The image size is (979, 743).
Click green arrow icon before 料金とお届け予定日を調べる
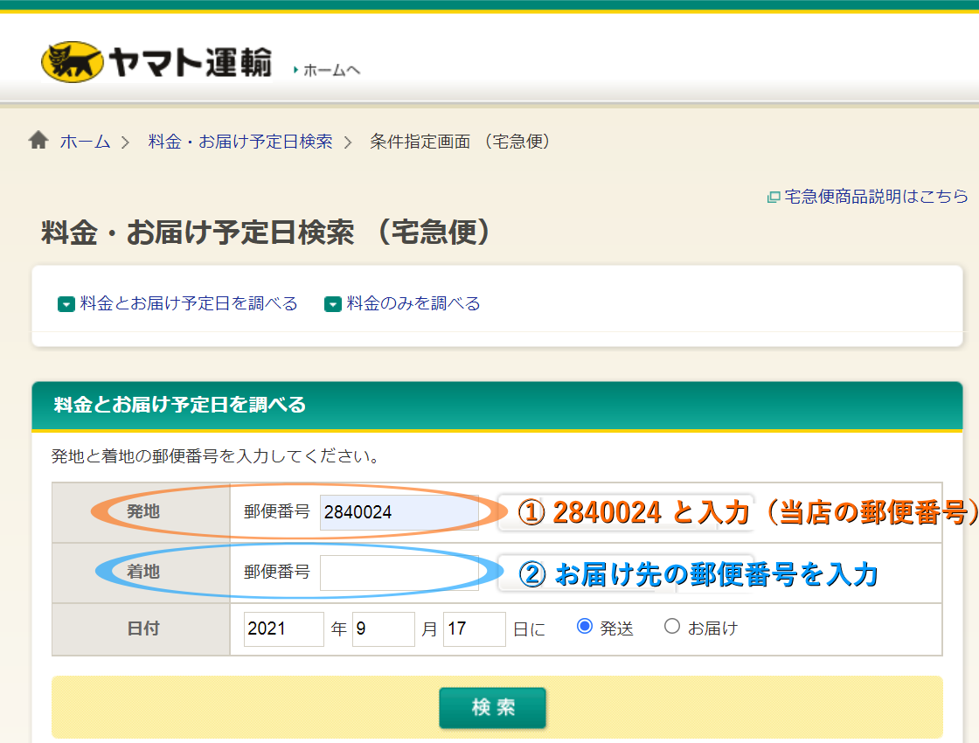point(66,304)
